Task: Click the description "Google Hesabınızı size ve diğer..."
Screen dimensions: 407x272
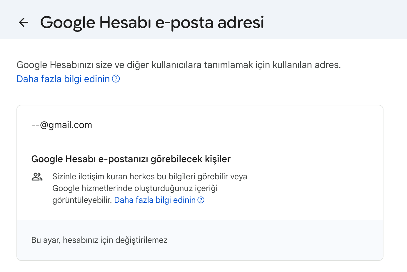Action: click(x=179, y=65)
